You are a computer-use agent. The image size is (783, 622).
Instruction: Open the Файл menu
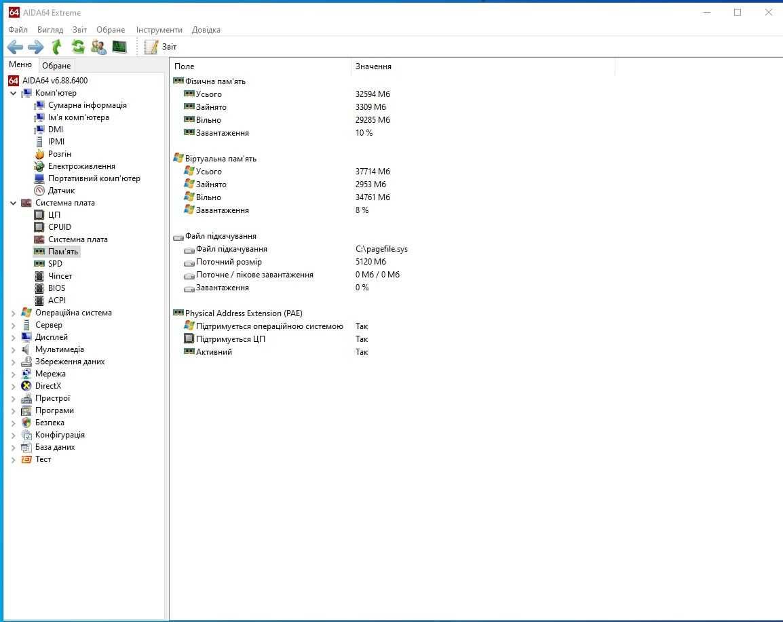18,30
